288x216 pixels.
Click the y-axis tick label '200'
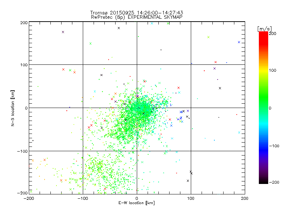click(x=24, y=23)
